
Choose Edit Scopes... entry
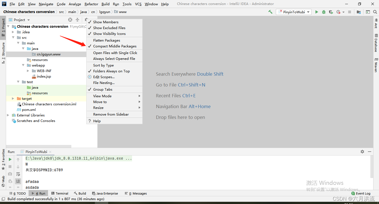click(114, 77)
